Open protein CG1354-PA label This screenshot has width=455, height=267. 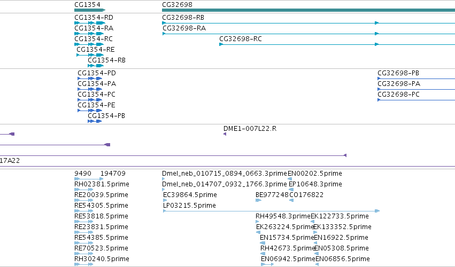click(97, 84)
